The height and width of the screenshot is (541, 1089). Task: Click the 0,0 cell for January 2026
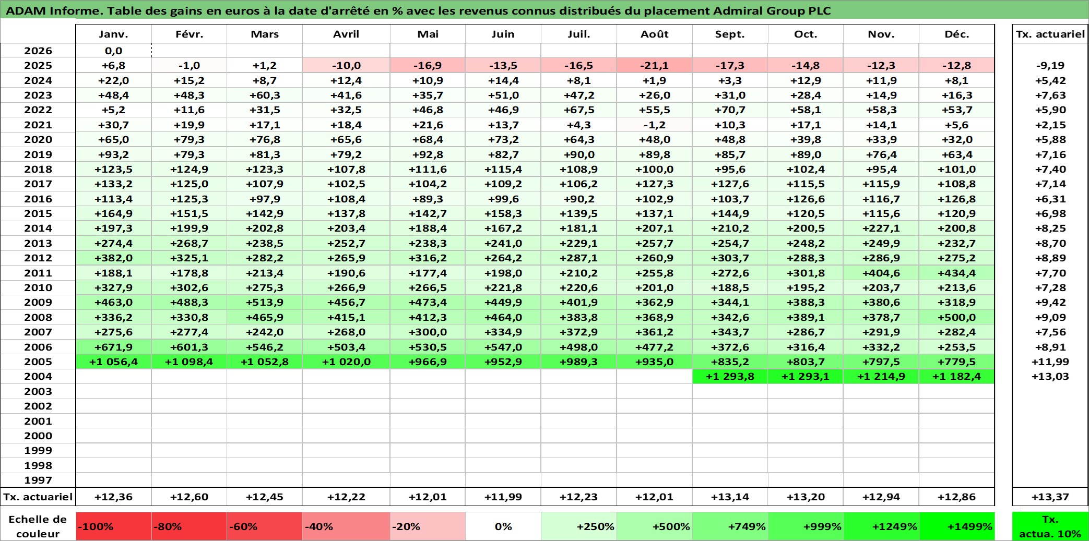coord(113,51)
